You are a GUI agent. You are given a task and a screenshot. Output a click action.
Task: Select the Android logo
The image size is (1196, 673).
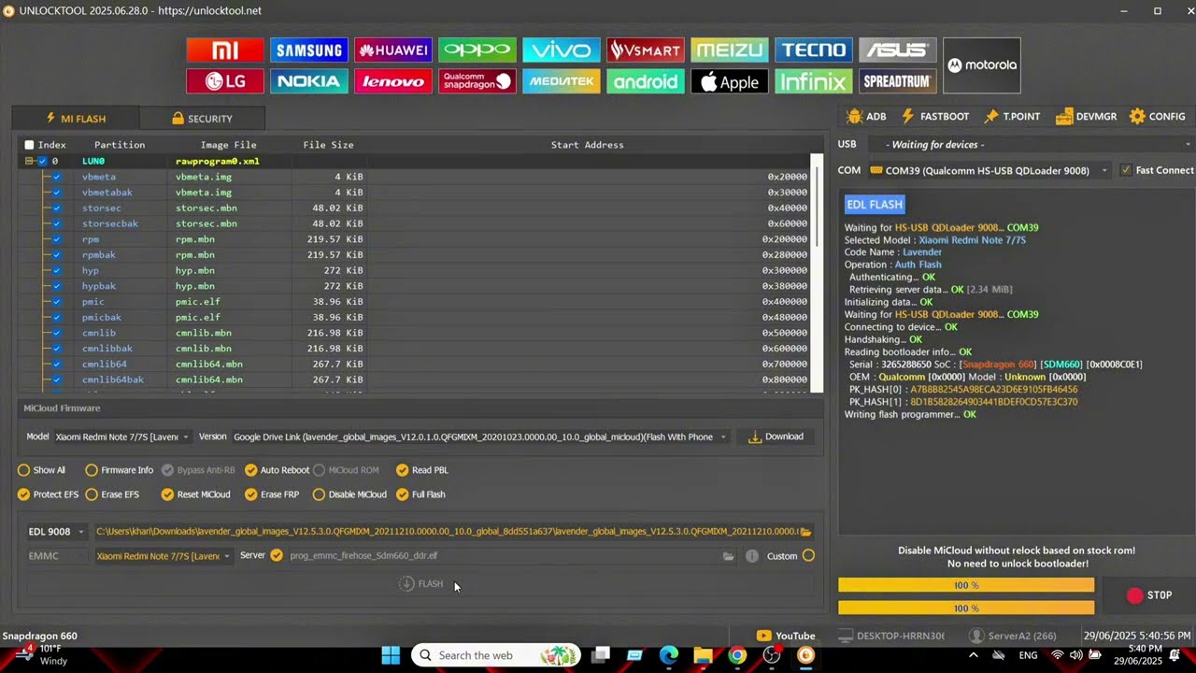[646, 81]
